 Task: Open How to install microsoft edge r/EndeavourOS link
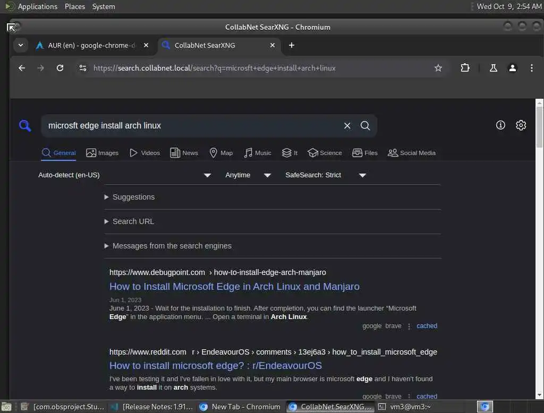(x=216, y=366)
